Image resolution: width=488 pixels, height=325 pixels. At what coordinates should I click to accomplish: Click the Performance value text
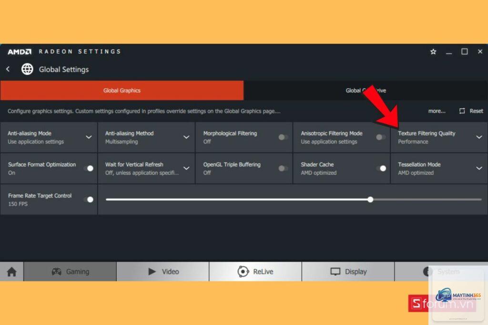click(x=413, y=142)
